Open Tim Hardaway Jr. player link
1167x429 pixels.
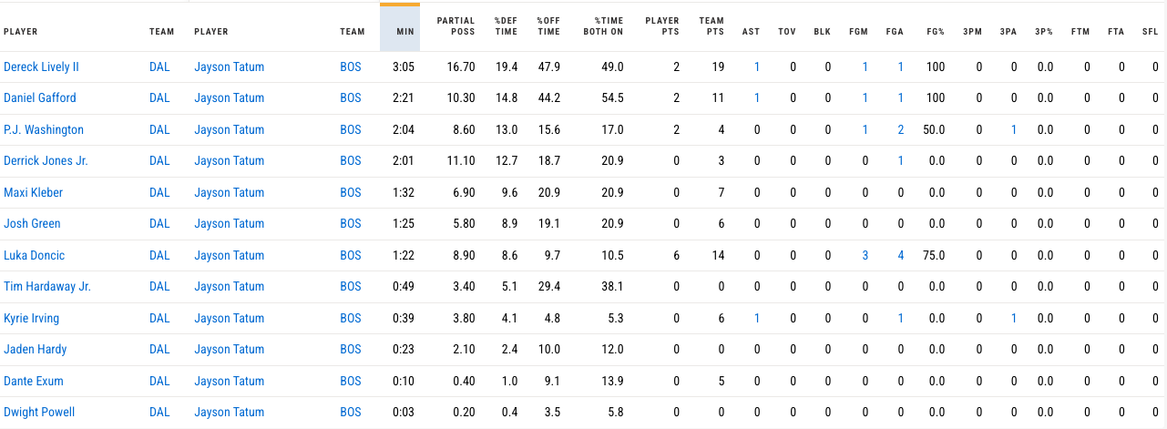point(47,286)
